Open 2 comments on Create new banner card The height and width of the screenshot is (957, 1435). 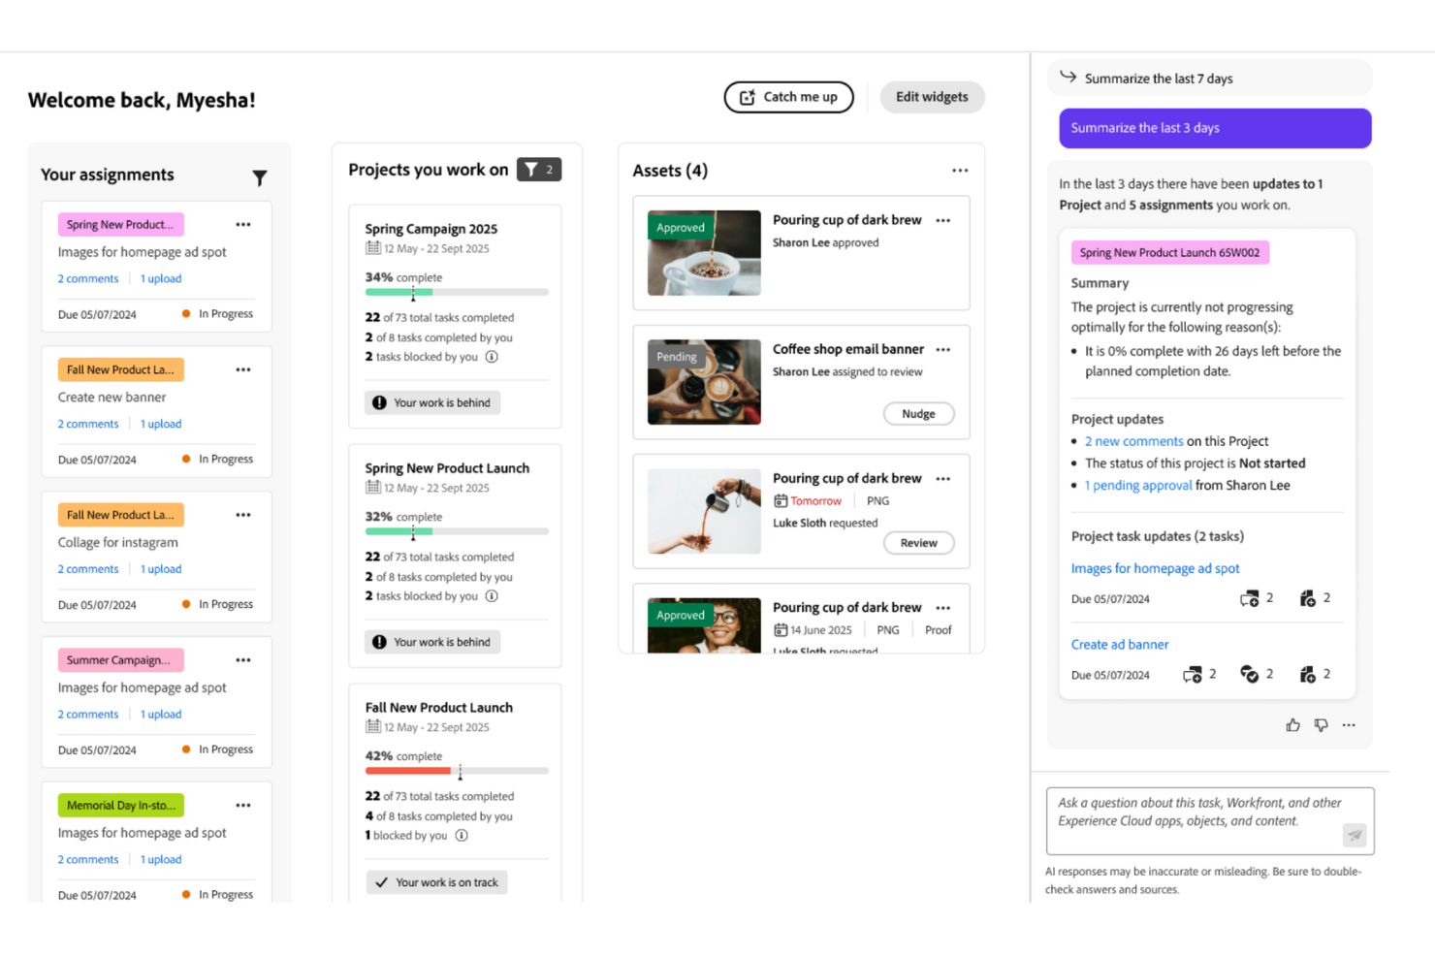(x=88, y=425)
